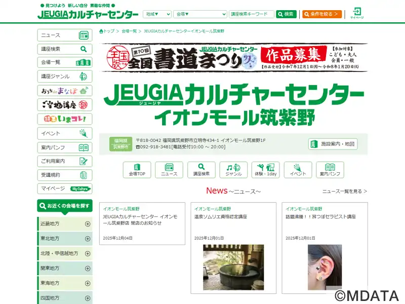Open the 閉店のお知らせ news card

pos(142,223)
